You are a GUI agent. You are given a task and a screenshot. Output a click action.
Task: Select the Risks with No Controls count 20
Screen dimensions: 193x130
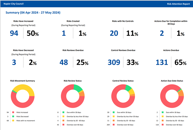(114, 33)
